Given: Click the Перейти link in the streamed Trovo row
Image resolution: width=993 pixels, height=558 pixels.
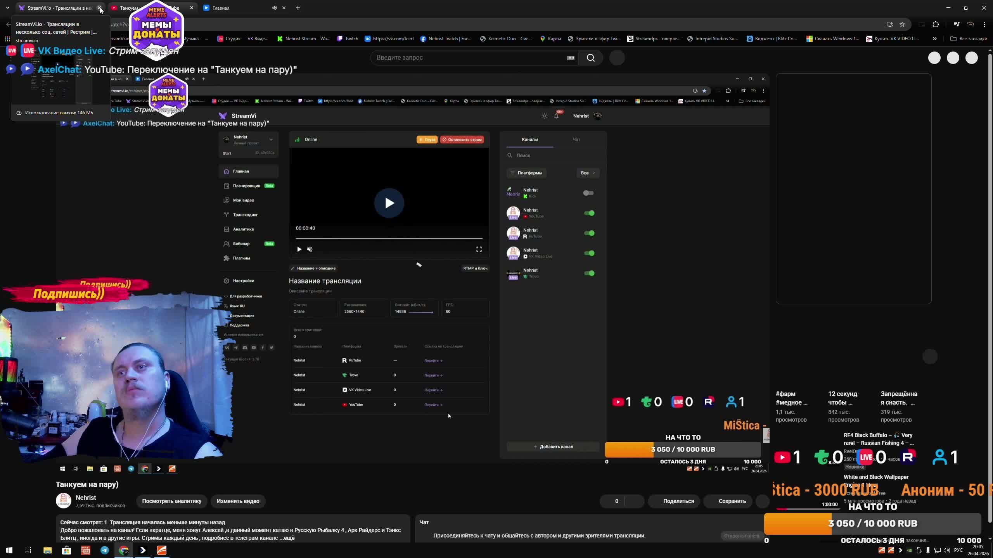Looking at the screenshot, I should tap(433, 375).
